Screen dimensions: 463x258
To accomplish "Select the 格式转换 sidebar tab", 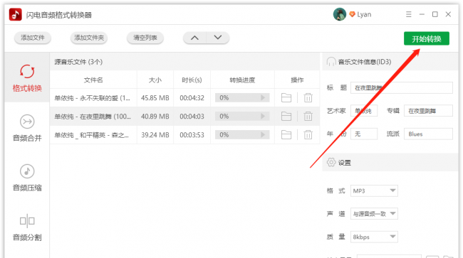I will pyautogui.click(x=27, y=78).
